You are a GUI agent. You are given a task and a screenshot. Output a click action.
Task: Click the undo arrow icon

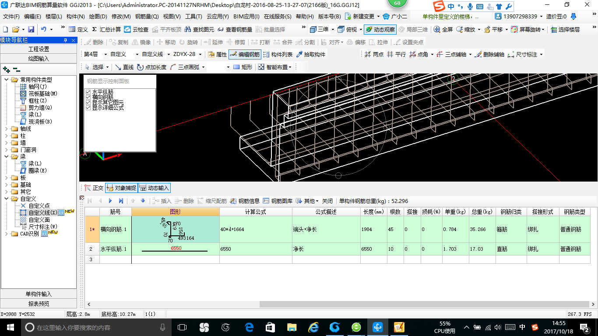click(x=44, y=29)
